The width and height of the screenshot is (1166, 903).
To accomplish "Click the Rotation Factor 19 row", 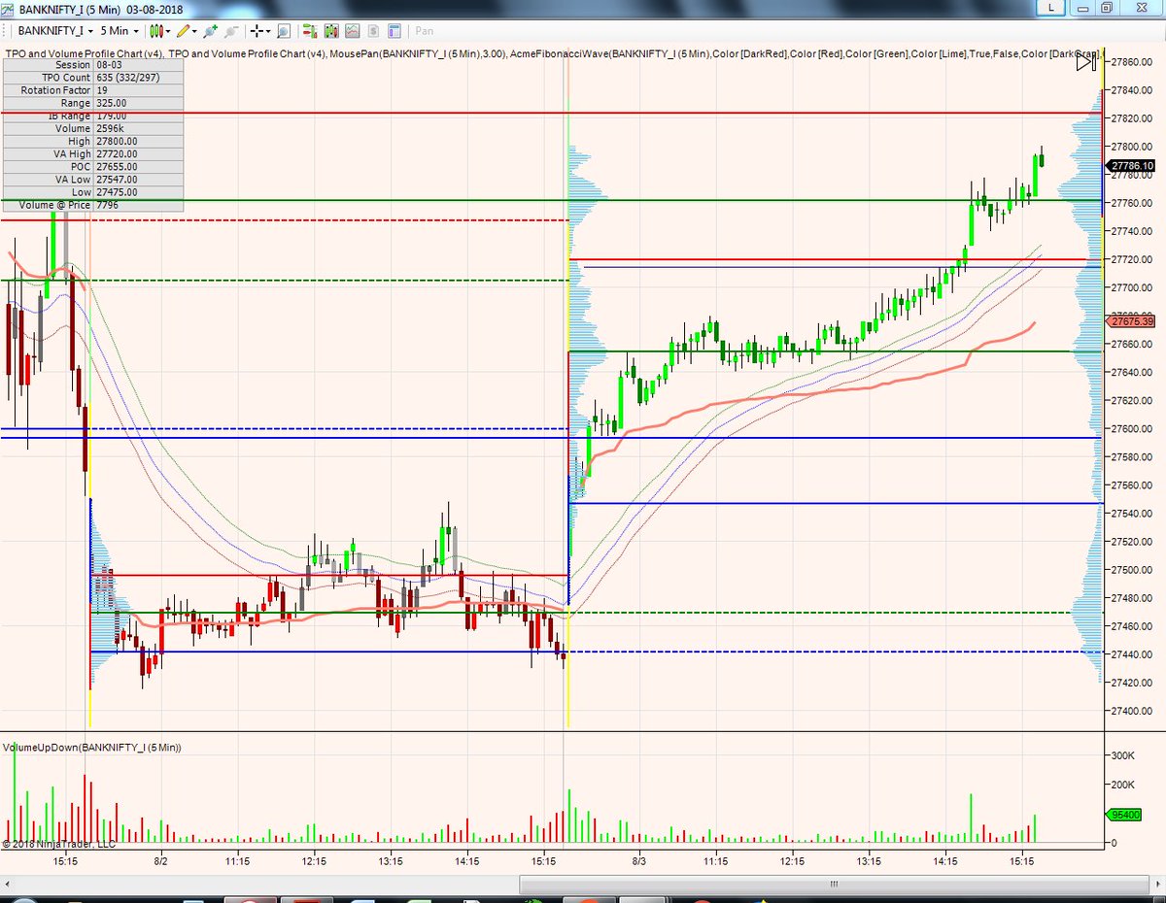I will 91,89.
